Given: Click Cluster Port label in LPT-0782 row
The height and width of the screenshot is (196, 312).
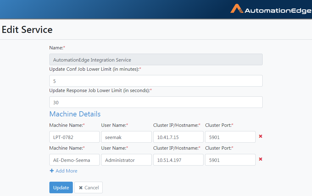Looking at the screenshot, I should click(219, 125).
